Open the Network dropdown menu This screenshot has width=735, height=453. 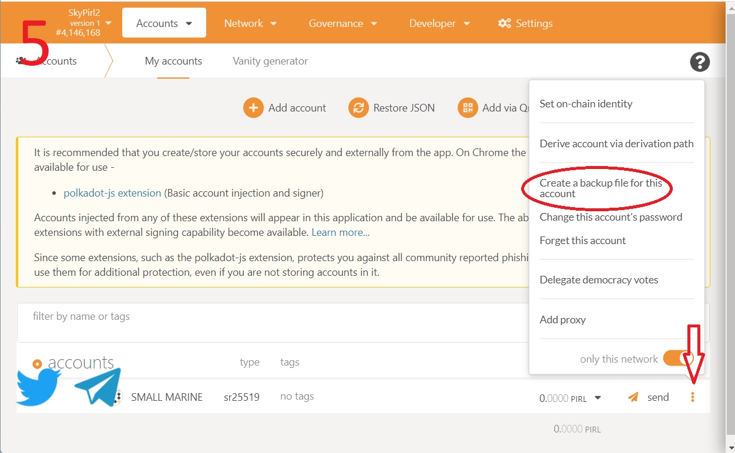pyautogui.click(x=250, y=23)
